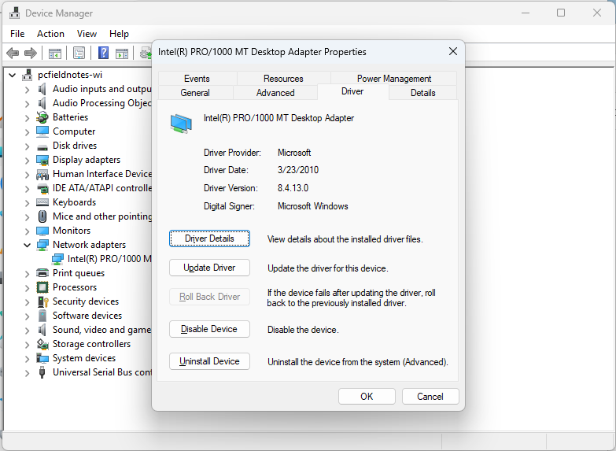This screenshot has height=451, width=616.
Task: Expand the Batteries node
Action: tap(27, 118)
